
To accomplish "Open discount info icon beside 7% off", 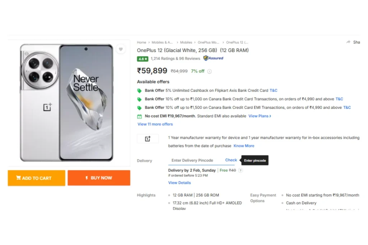I will click(x=210, y=71).
